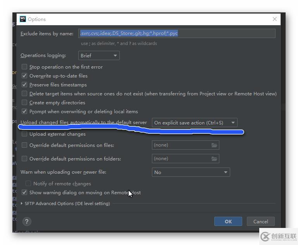Confirm with the OK button
298x245 pixels.
pos(228,221)
